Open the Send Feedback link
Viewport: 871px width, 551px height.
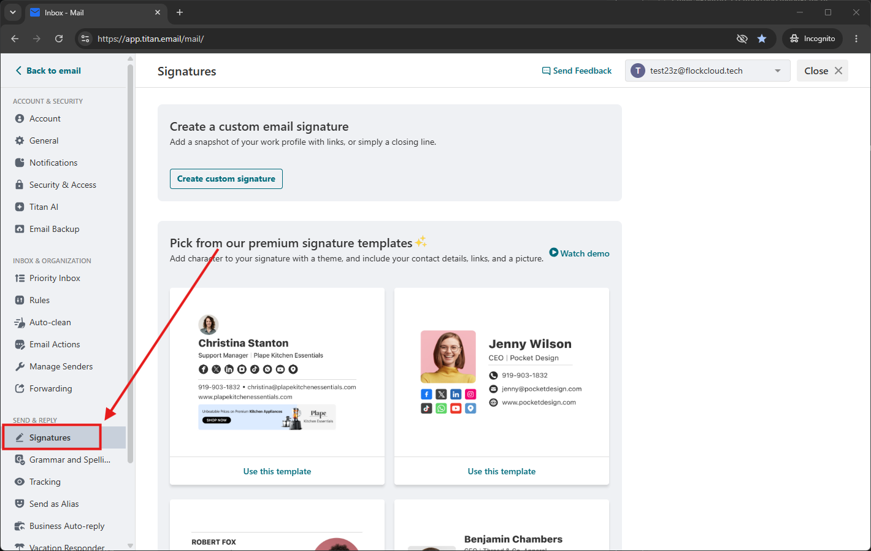tap(577, 71)
